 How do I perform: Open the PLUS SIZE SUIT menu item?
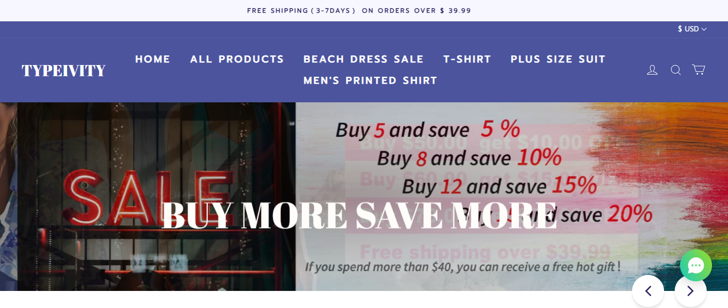558,59
